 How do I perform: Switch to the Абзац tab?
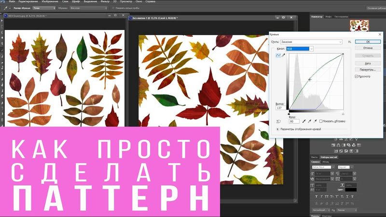325,162
